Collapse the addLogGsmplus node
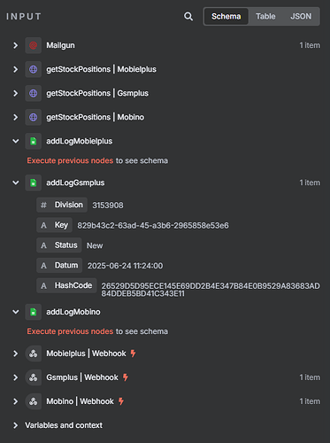This screenshot has height=443, width=330. tap(15, 183)
